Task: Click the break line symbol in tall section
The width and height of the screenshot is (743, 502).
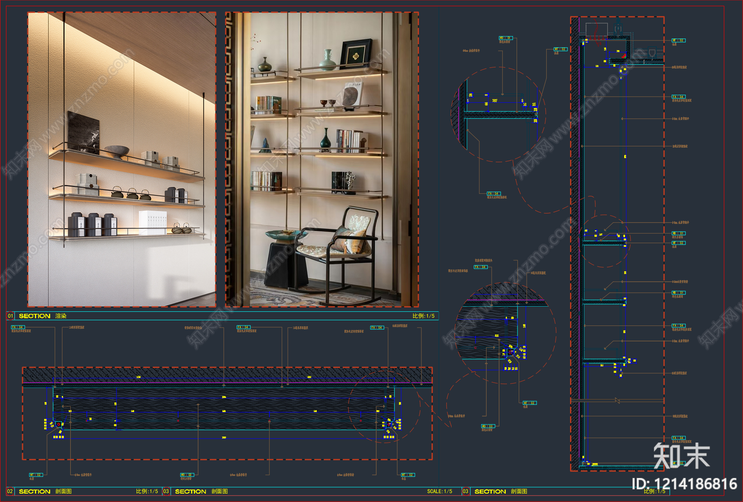Action: click(617, 400)
